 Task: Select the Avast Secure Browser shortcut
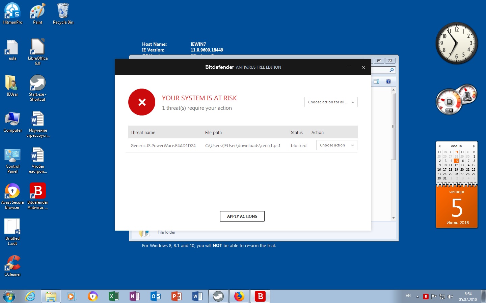(12, 196)
